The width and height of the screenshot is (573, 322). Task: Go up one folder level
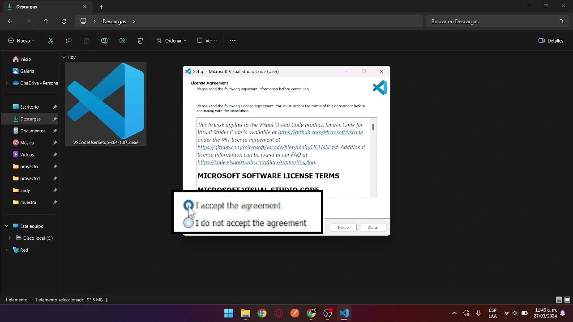[x=46, y=21]
